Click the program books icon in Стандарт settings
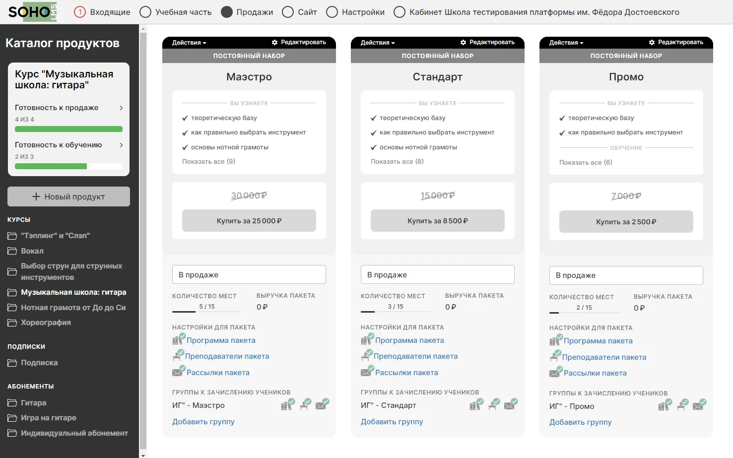The width and height of the screenshot is (733, 458). pyautogui.click(x=366, y=340)
